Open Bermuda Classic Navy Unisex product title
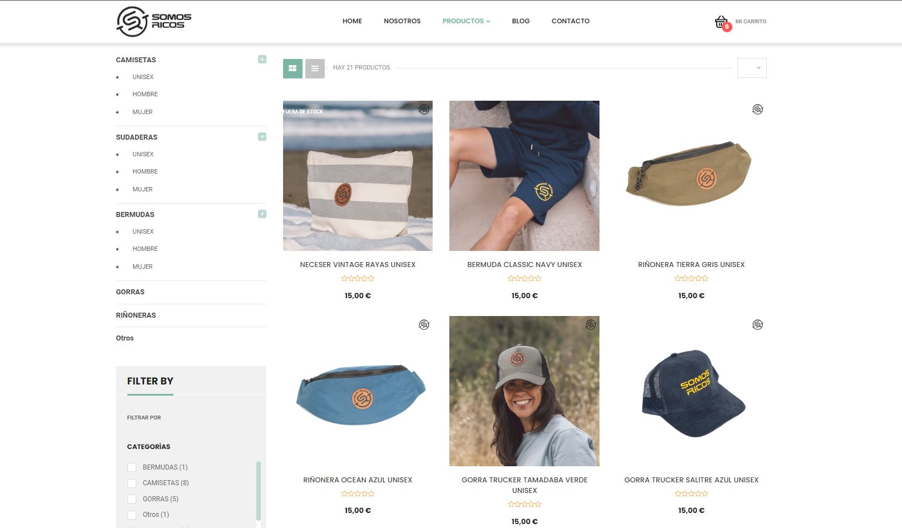The width and height of the screenshot is (902, 528). 524,265
